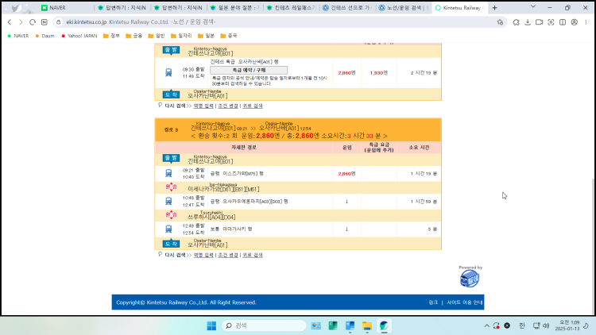
Task: Reload the Kintetsu page
Action: pyautogui.click(x=33, y=22)
